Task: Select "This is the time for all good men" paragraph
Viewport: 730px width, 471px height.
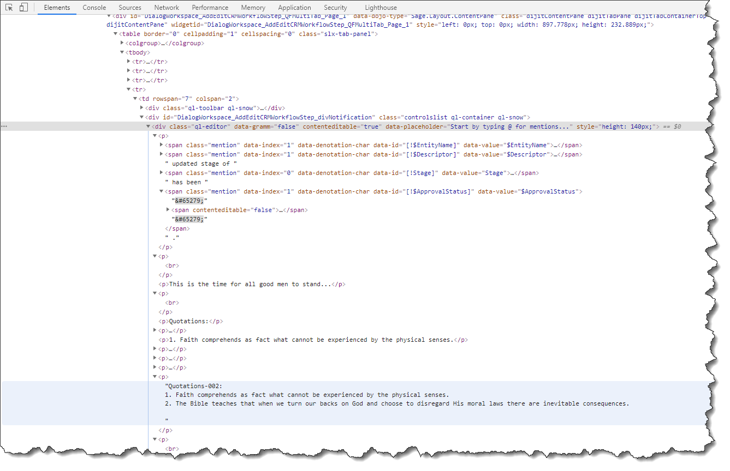Action: coord(252,284)
